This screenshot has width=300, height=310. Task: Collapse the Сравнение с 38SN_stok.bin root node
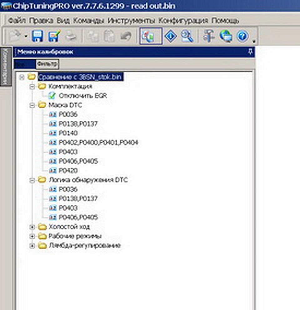pos(22,77)
